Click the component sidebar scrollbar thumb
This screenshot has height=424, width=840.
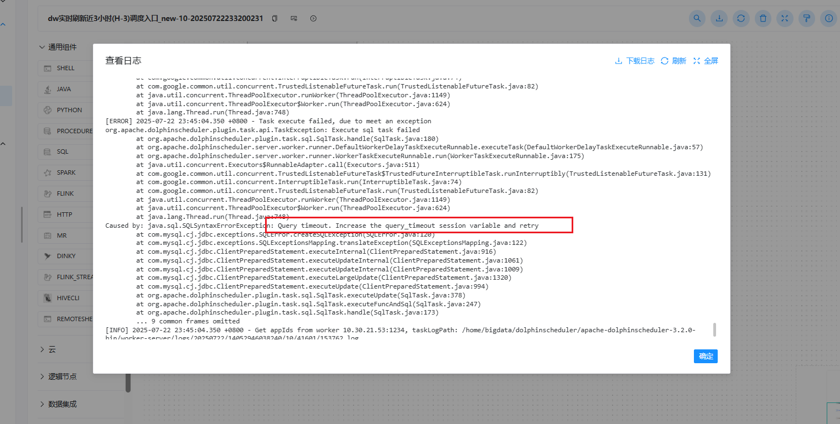128,383
